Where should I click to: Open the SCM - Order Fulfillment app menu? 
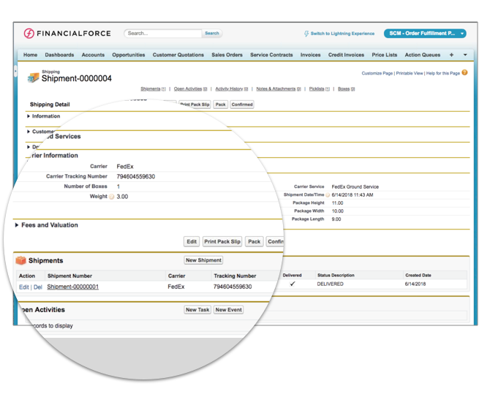[x=425, y=34]
